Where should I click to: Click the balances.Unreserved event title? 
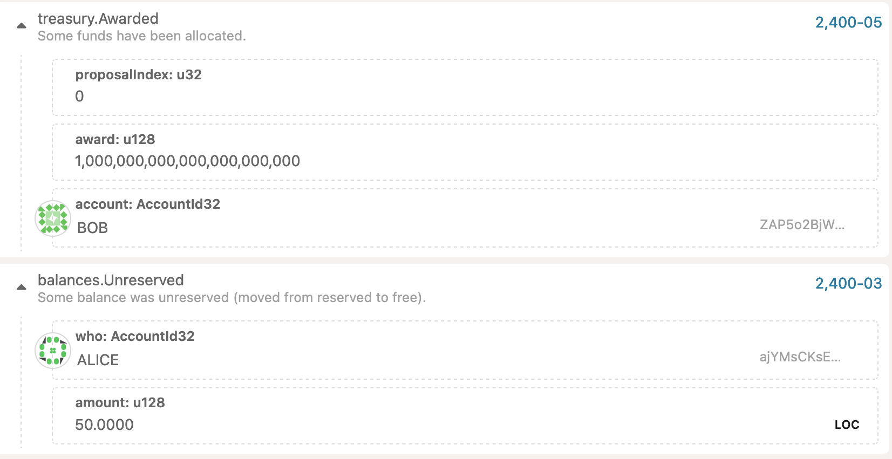[111, 280]
